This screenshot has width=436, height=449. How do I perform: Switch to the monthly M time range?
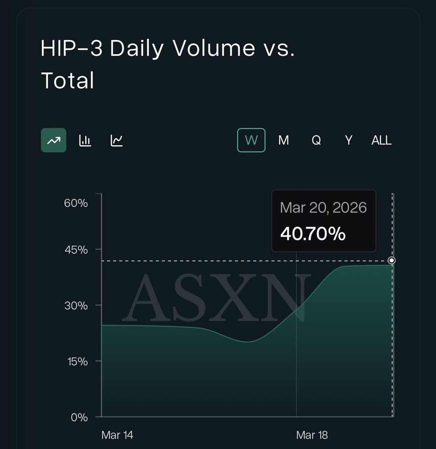(x=284, y=140)
